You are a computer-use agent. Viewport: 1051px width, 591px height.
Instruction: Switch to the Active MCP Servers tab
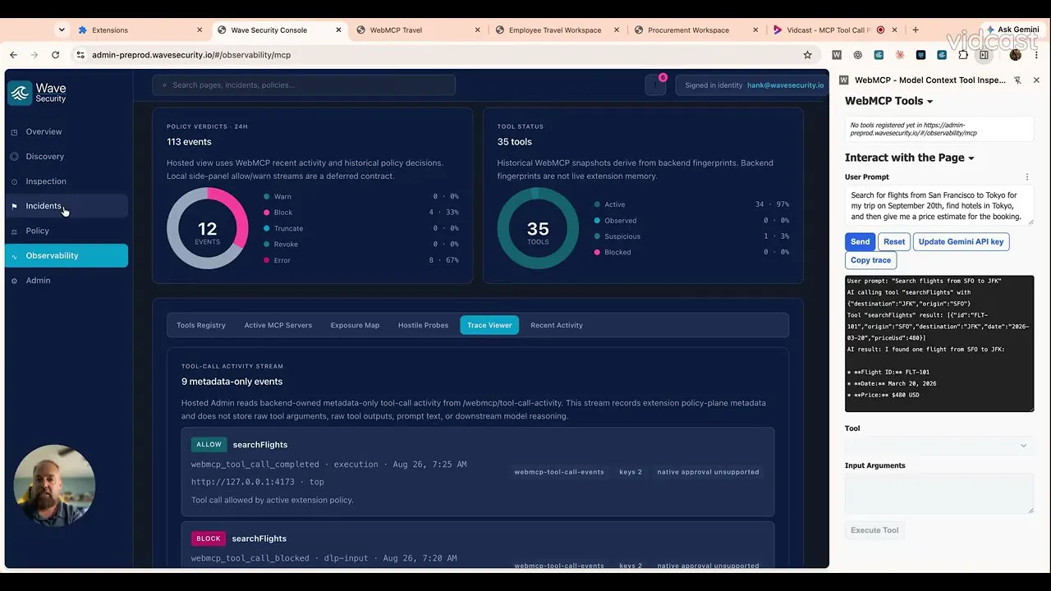click(x=278, y=325)
